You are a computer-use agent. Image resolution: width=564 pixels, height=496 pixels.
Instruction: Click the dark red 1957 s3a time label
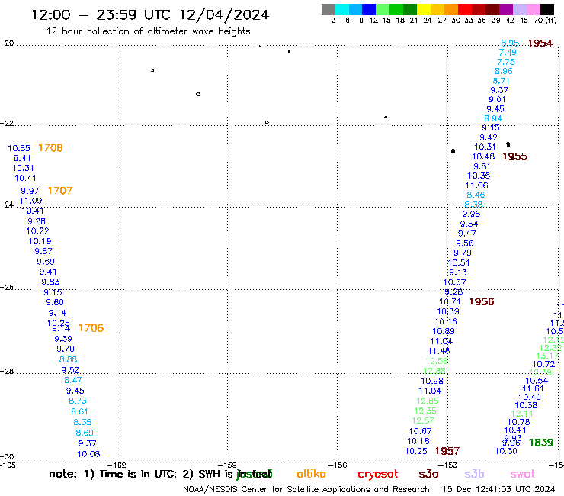447,451
